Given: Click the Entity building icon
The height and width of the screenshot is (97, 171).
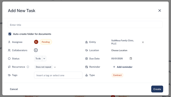Looking at the screenshot, I should (87, 42).
